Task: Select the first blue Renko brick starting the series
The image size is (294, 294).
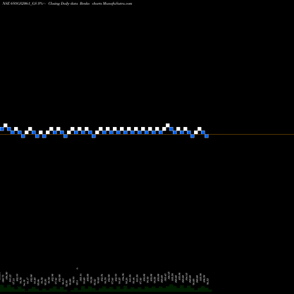Action: 2,129
